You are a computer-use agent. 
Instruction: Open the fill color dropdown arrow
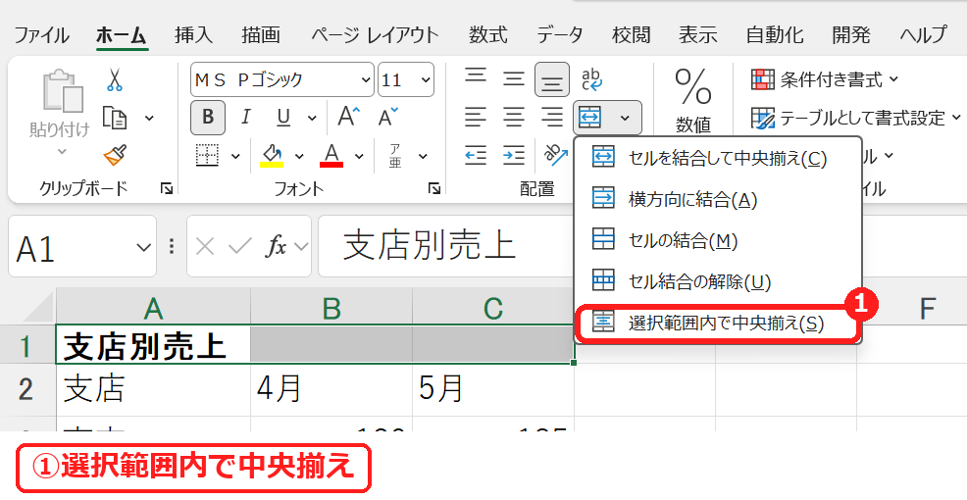(x=300, y=156)
